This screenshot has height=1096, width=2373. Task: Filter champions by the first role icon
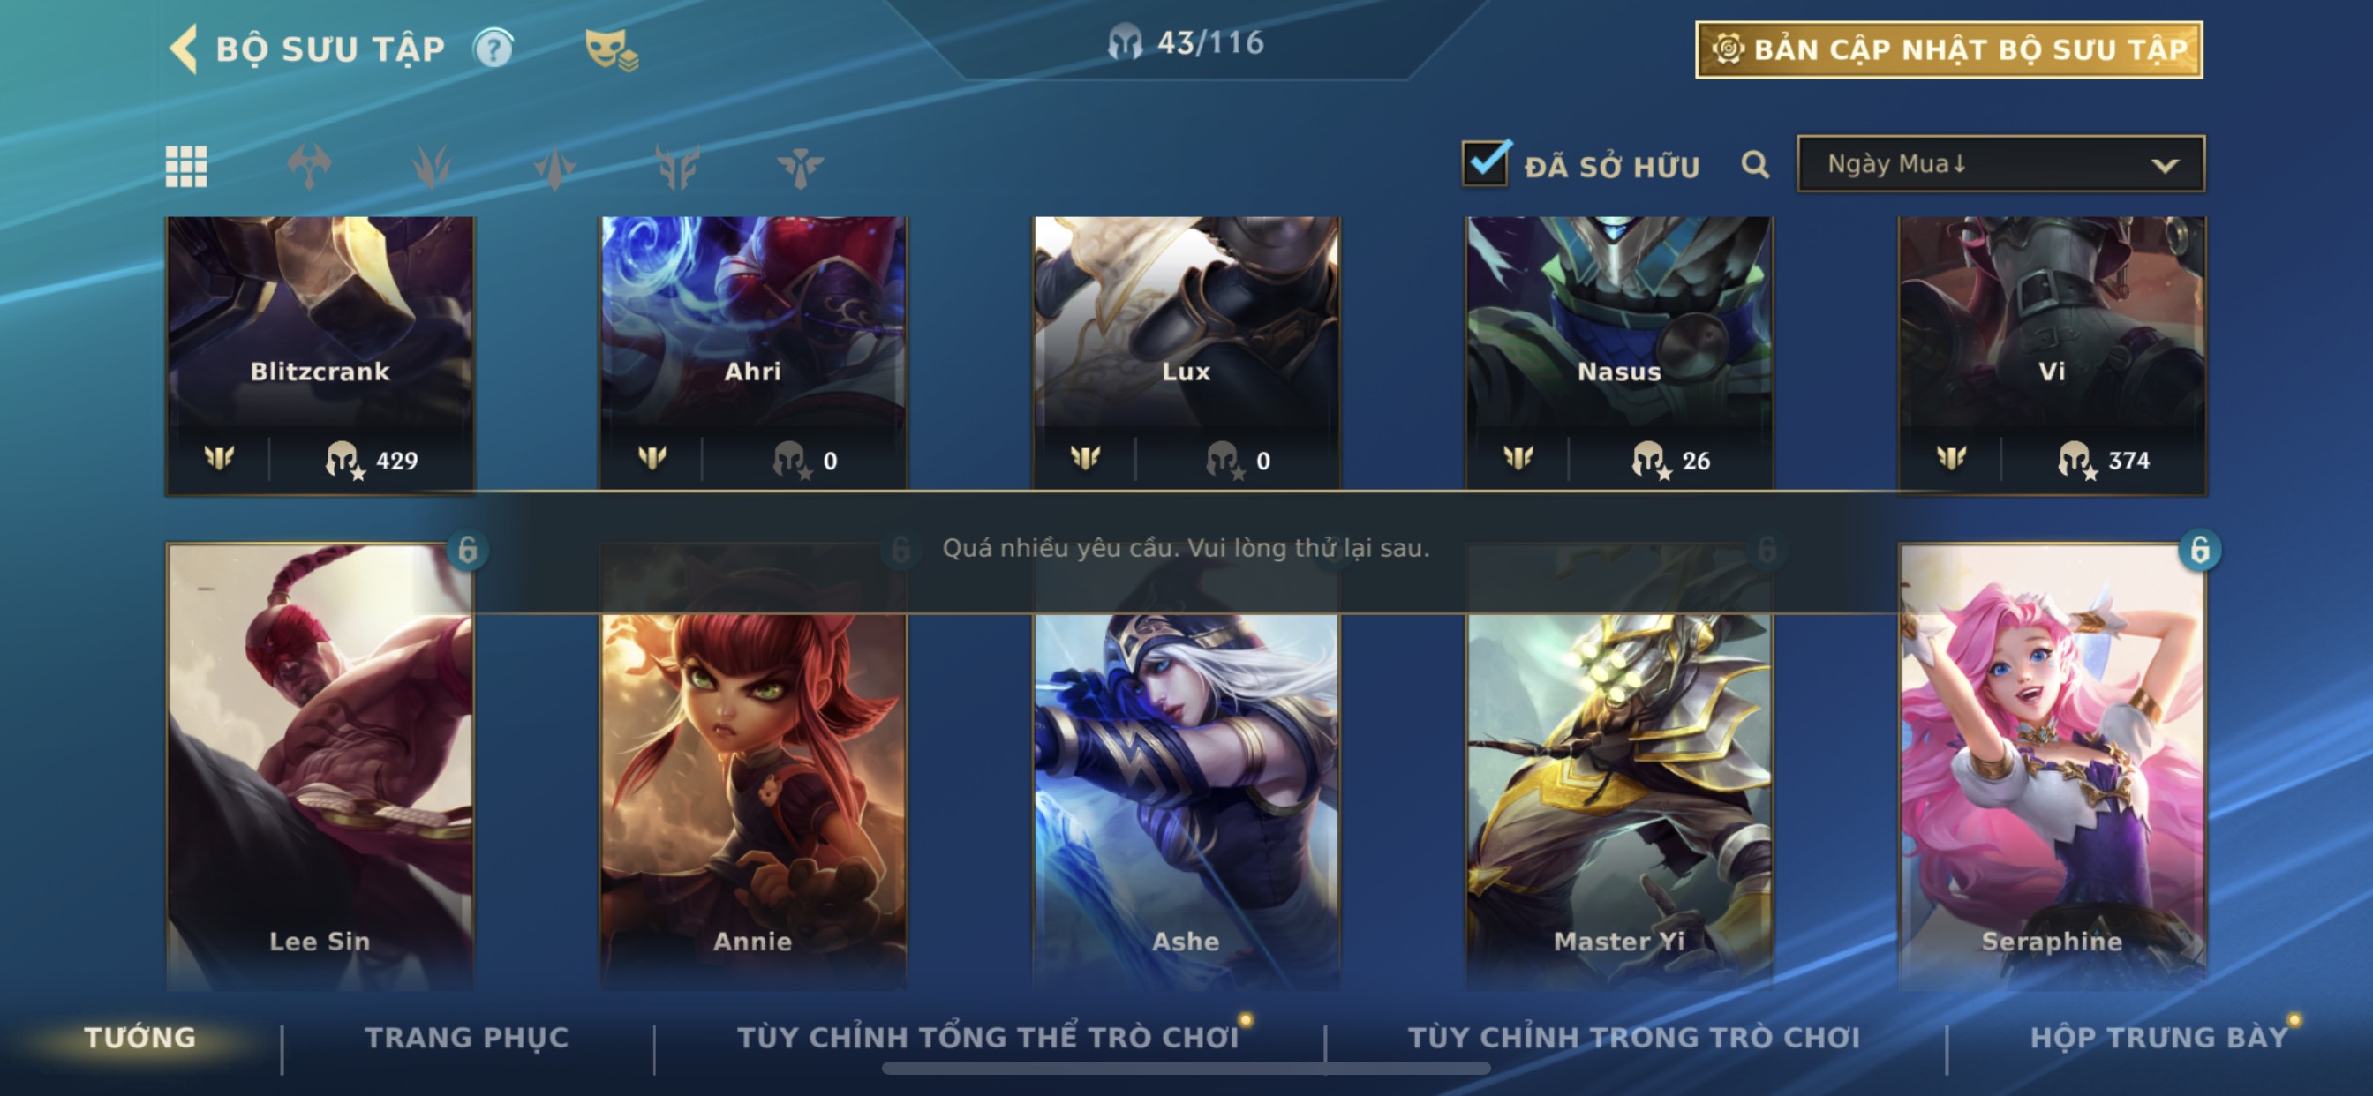pyautogui.click(x=309, y=167)
